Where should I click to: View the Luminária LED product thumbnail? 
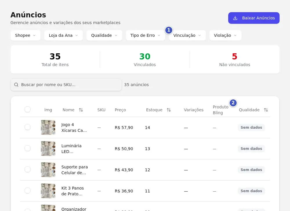[x=48, y=149]
